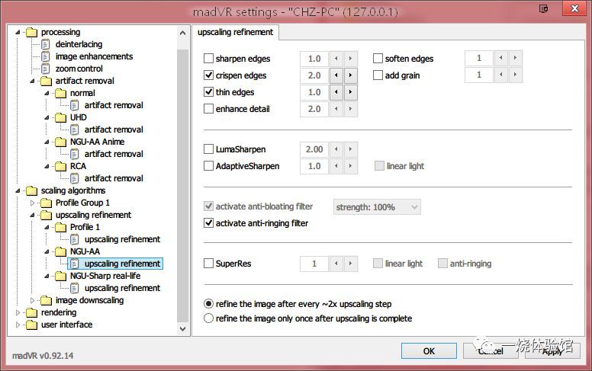Click page icon of artifact removal under normal
The image size is (592, 371).
[x=75, y=105]
